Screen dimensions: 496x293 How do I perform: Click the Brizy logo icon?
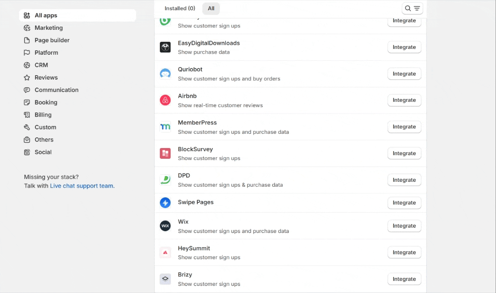pyautogui.click(x=165, y=279)
